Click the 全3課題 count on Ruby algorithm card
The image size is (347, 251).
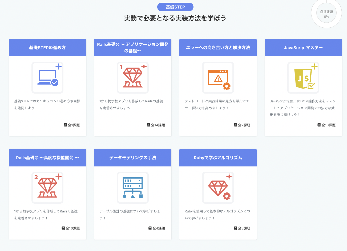click(x=244, y=228)
